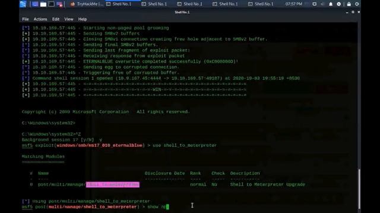Click the blue show desktop panel icon
380x213 pixels.
[35, 4]
